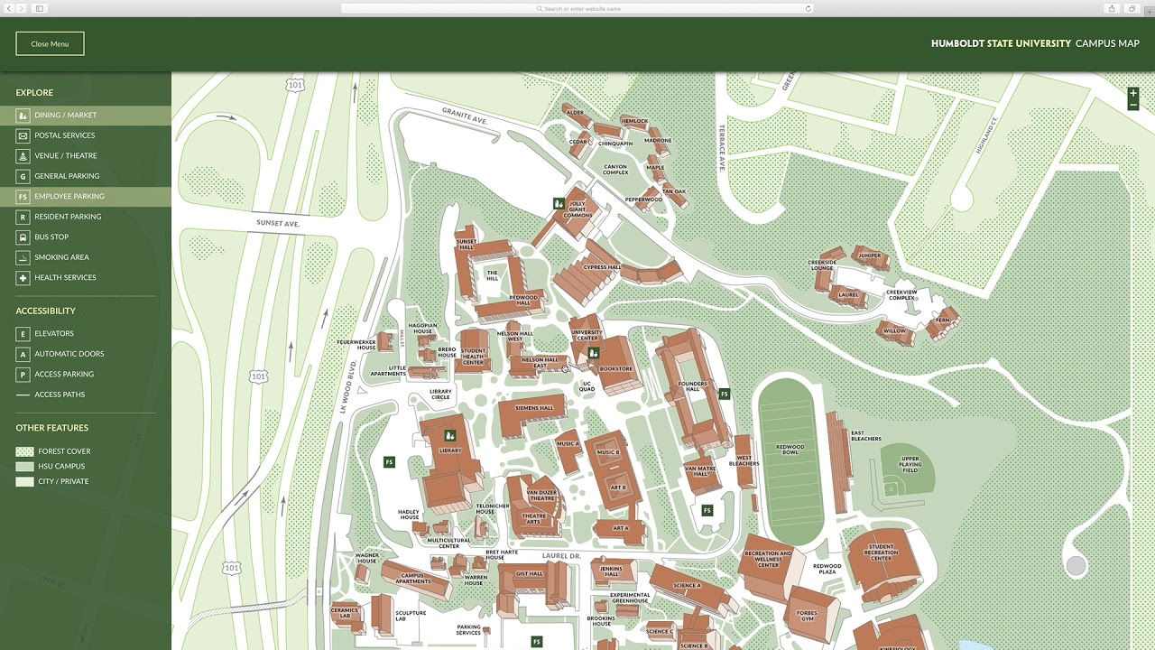Select Canyon Complex label

coord(615,170)
